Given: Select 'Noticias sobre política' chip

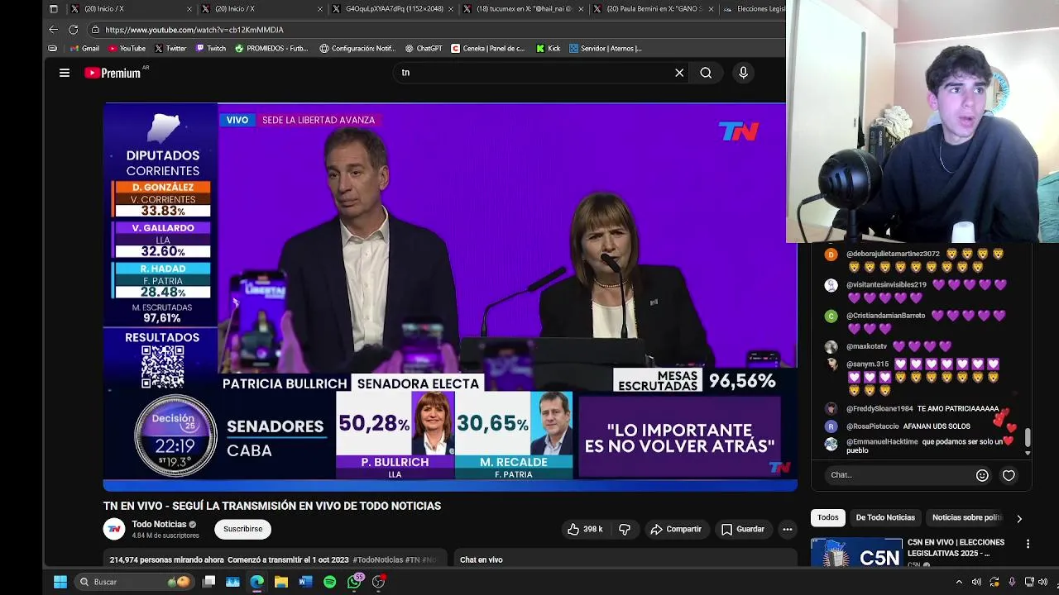Looking at the screenshot, I should [x=966, y=518].
